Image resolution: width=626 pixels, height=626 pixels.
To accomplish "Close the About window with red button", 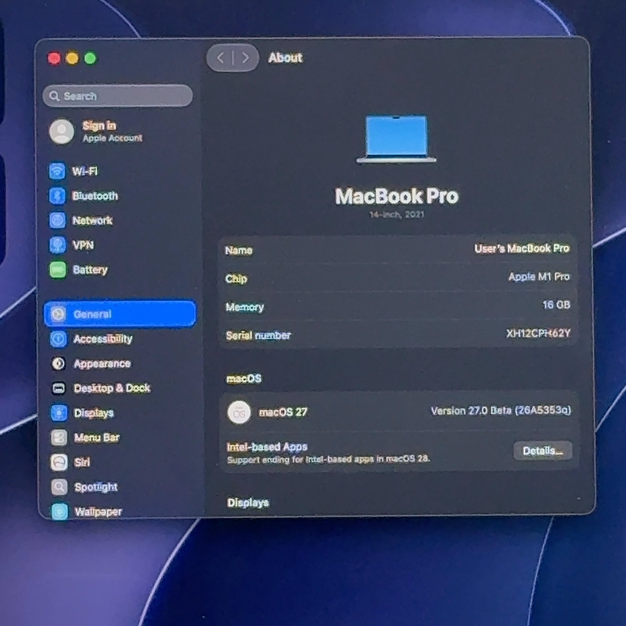I will [x=54, y=58].
